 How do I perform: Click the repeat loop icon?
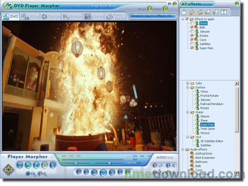pos(160,165)
